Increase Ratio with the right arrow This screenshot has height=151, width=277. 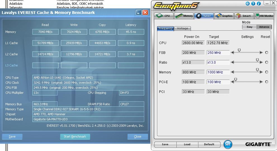coord(261,62)
